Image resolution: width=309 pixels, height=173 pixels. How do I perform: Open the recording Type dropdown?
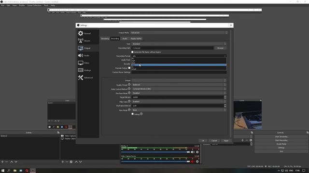tap(179, 44)
